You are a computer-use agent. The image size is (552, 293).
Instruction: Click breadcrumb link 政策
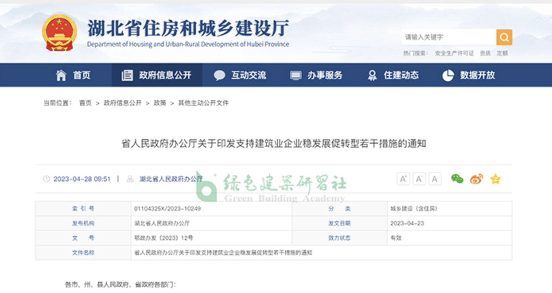[160, 103]
